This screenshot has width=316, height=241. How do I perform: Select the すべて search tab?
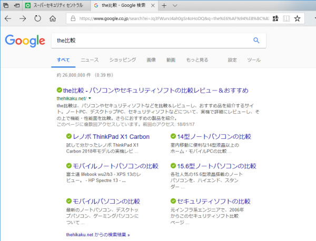(63, 60)
